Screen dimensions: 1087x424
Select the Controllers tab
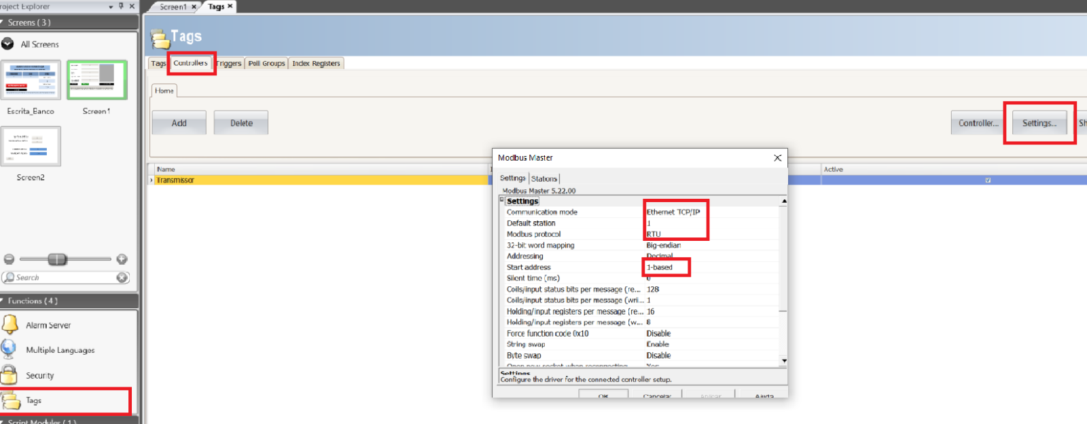coord(190,63)
